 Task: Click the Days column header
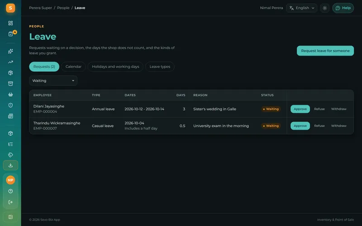pos(181,95)
